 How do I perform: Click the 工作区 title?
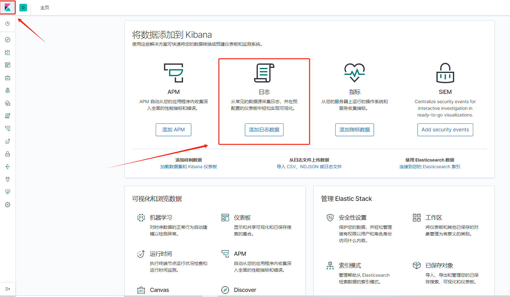pyautogui.click(x=434, y=218)
